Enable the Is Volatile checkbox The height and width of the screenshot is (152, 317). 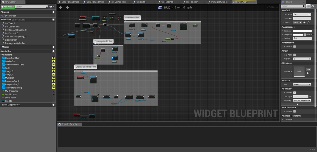click(x=295, y=111)
